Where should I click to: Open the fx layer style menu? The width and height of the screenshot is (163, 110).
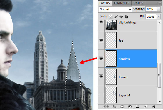tap(115, 107)
